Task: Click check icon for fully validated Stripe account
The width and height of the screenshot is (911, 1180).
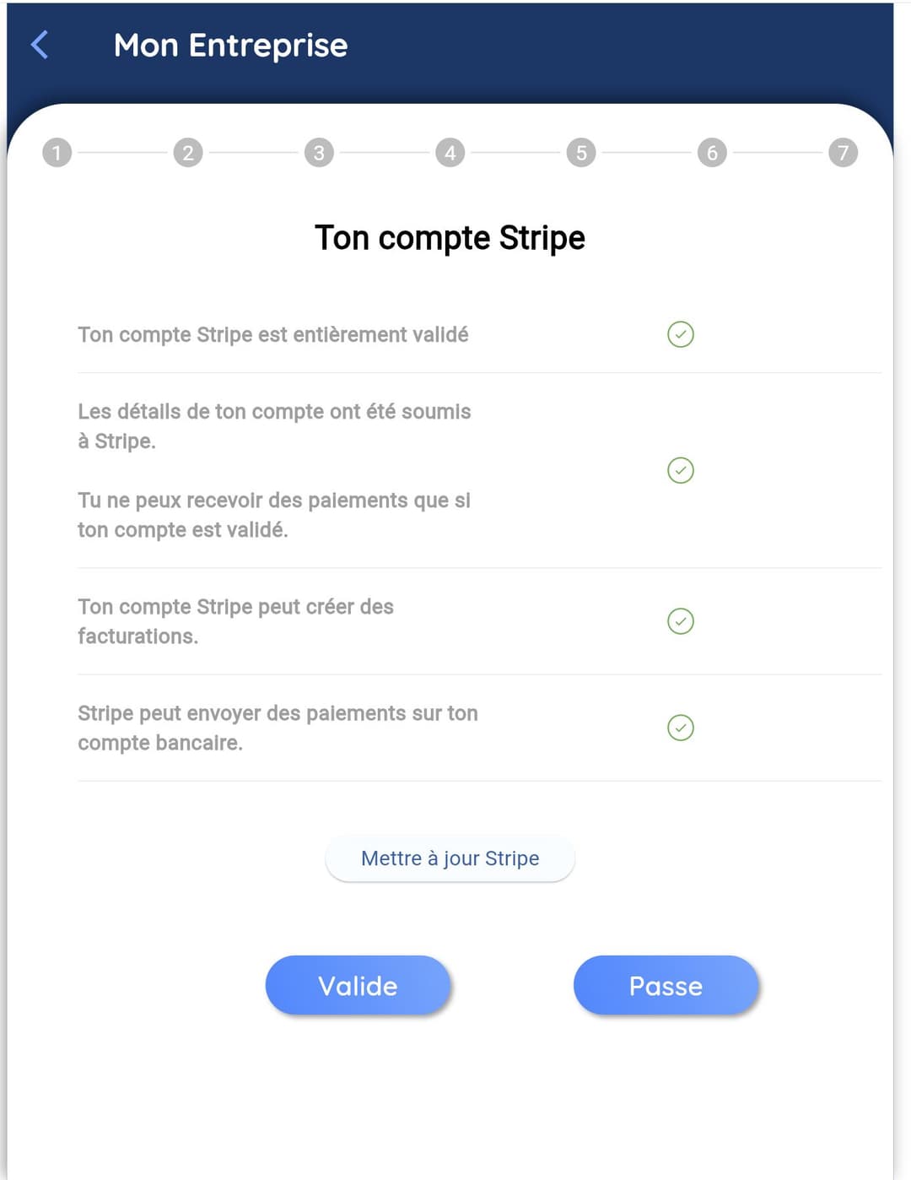Action: pyautogui.click(x=681, y=334)
